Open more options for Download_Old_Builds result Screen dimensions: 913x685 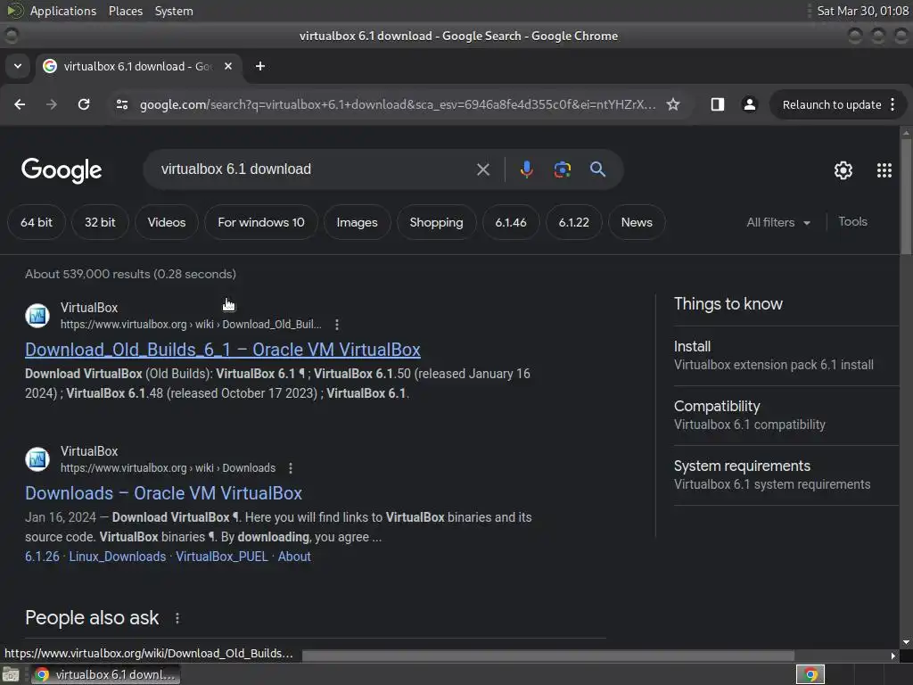pos(337,325)
